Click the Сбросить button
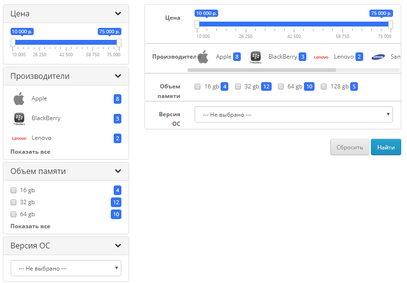407x283 pixels. click(350, 148)
